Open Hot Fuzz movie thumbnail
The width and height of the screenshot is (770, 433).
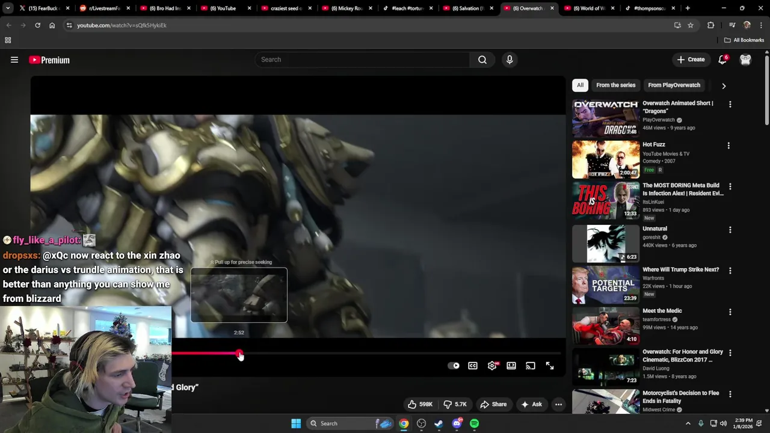coord(605,159)
